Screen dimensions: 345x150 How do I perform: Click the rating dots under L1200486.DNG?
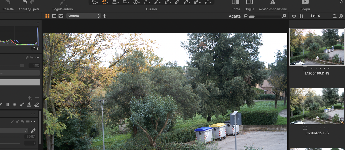320,68
